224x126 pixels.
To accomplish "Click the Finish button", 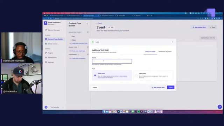I will click(x=171, y=87).
